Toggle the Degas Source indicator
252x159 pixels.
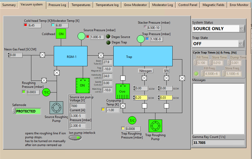pyautogui.click(x=108, y=37)
